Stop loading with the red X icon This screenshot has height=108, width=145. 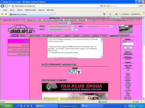[108, 6]
